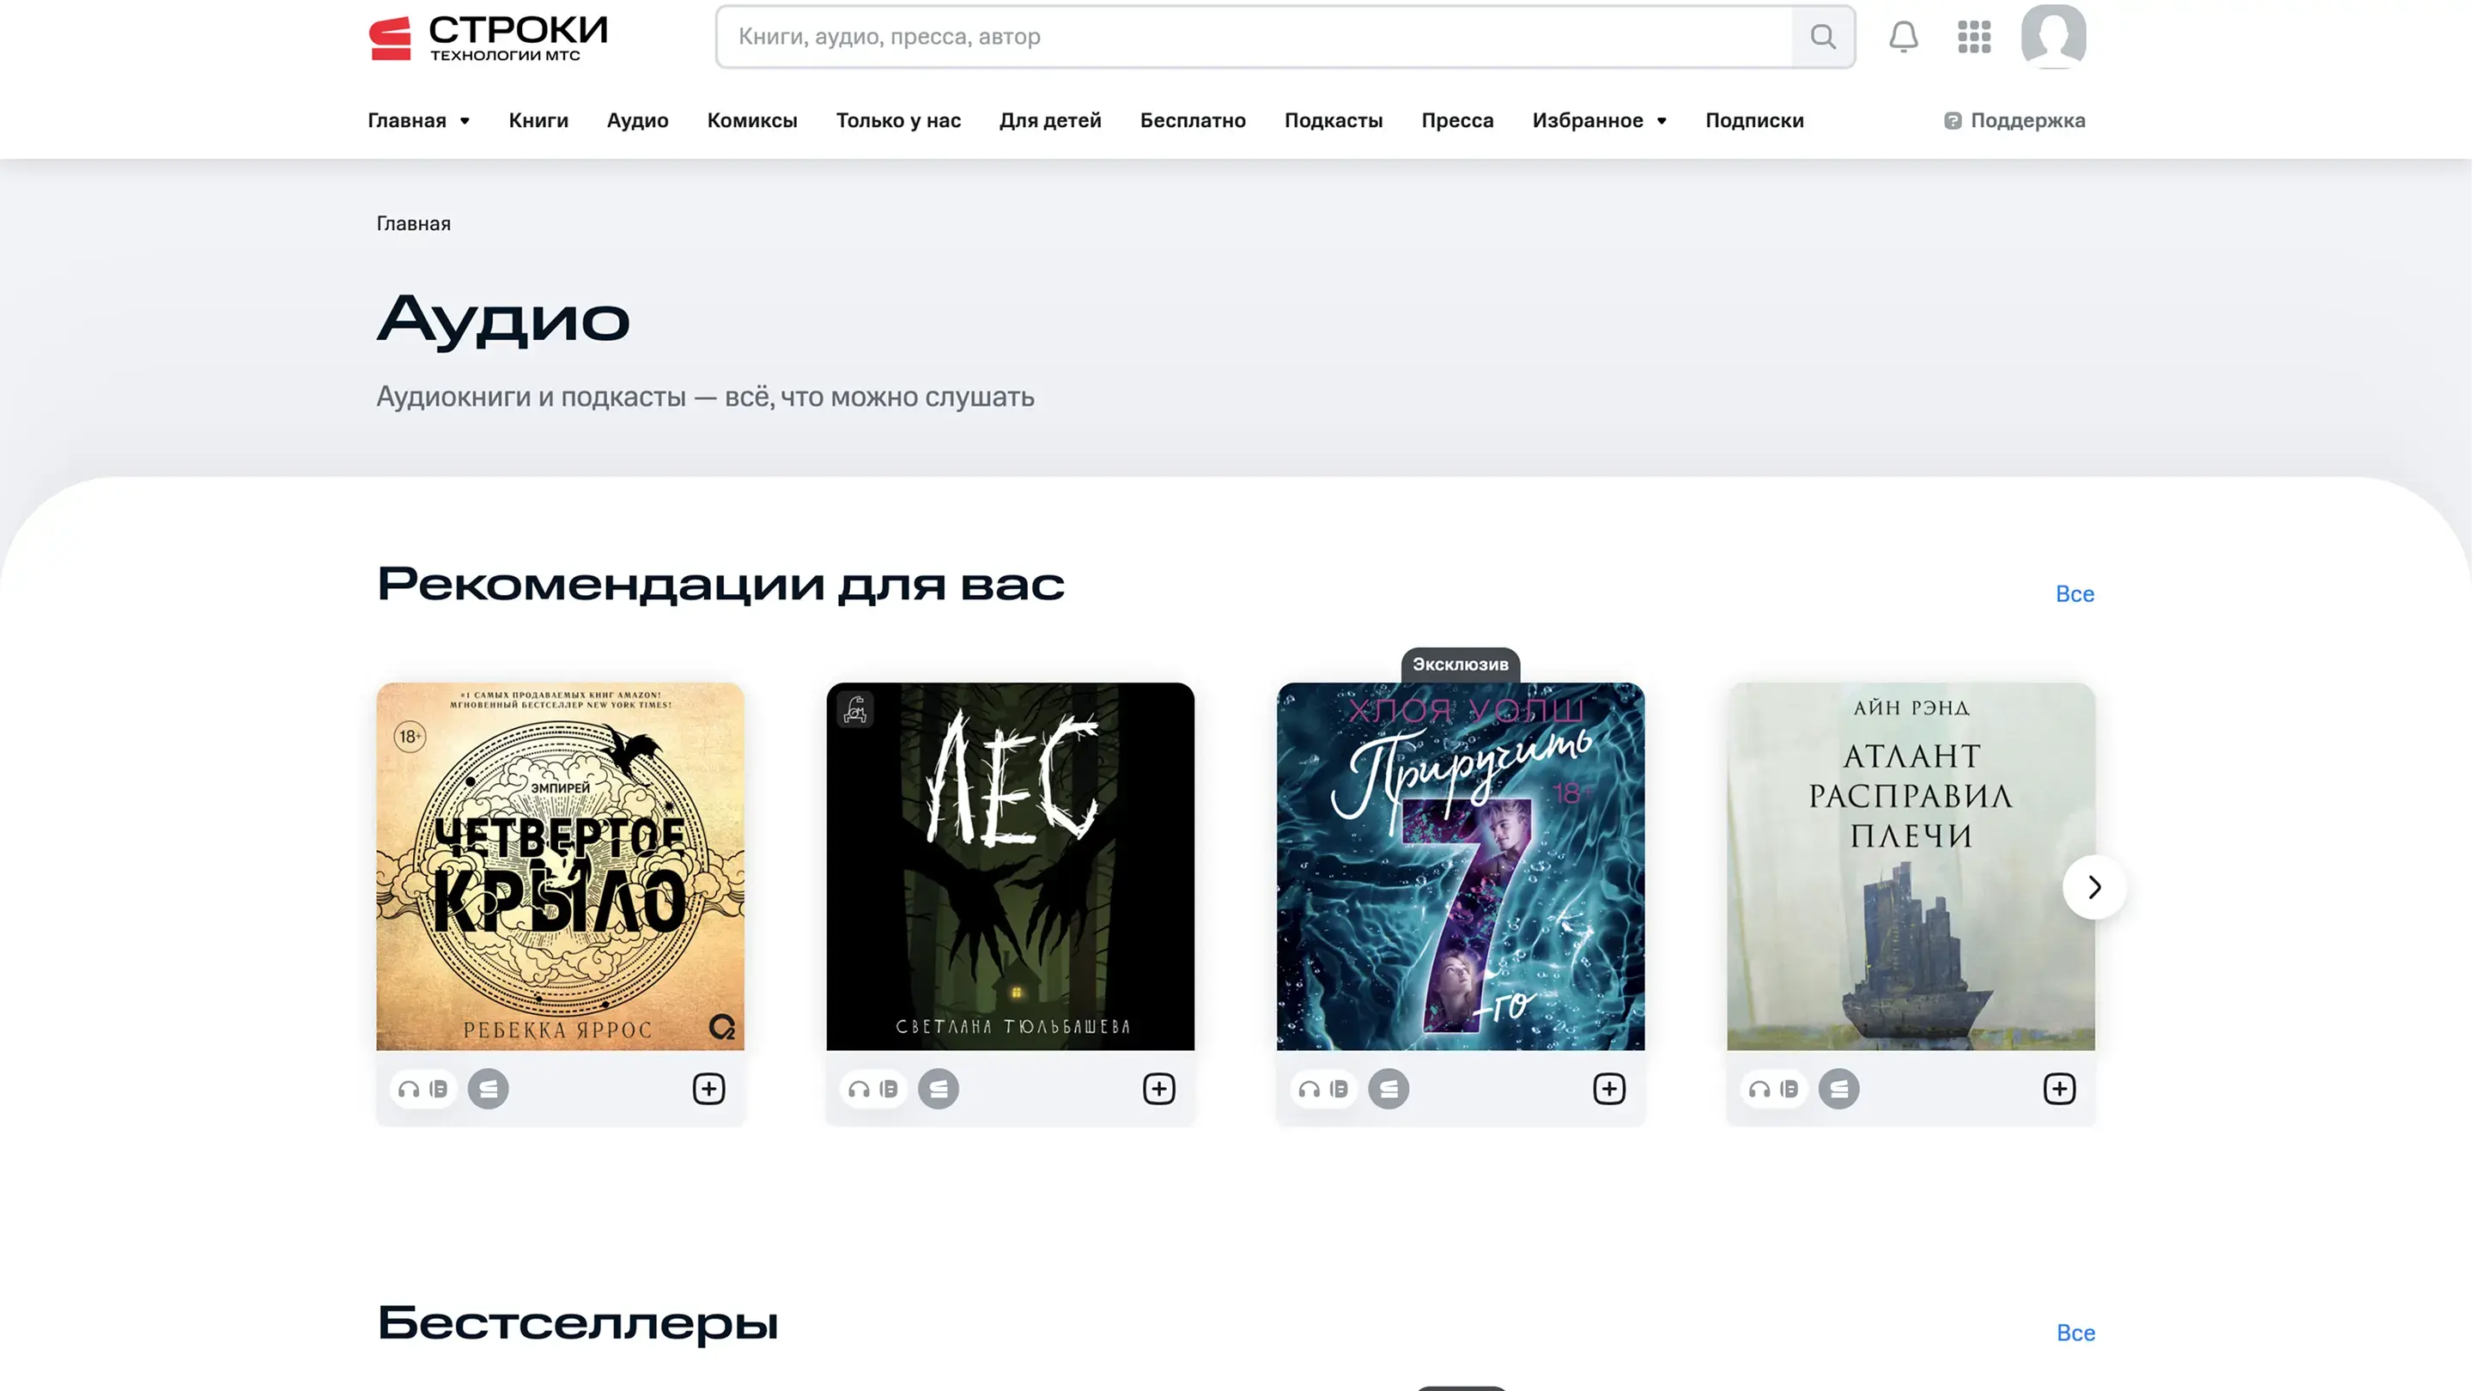
Task: Click the search magnifier icon
Action: pos(1822,36)
